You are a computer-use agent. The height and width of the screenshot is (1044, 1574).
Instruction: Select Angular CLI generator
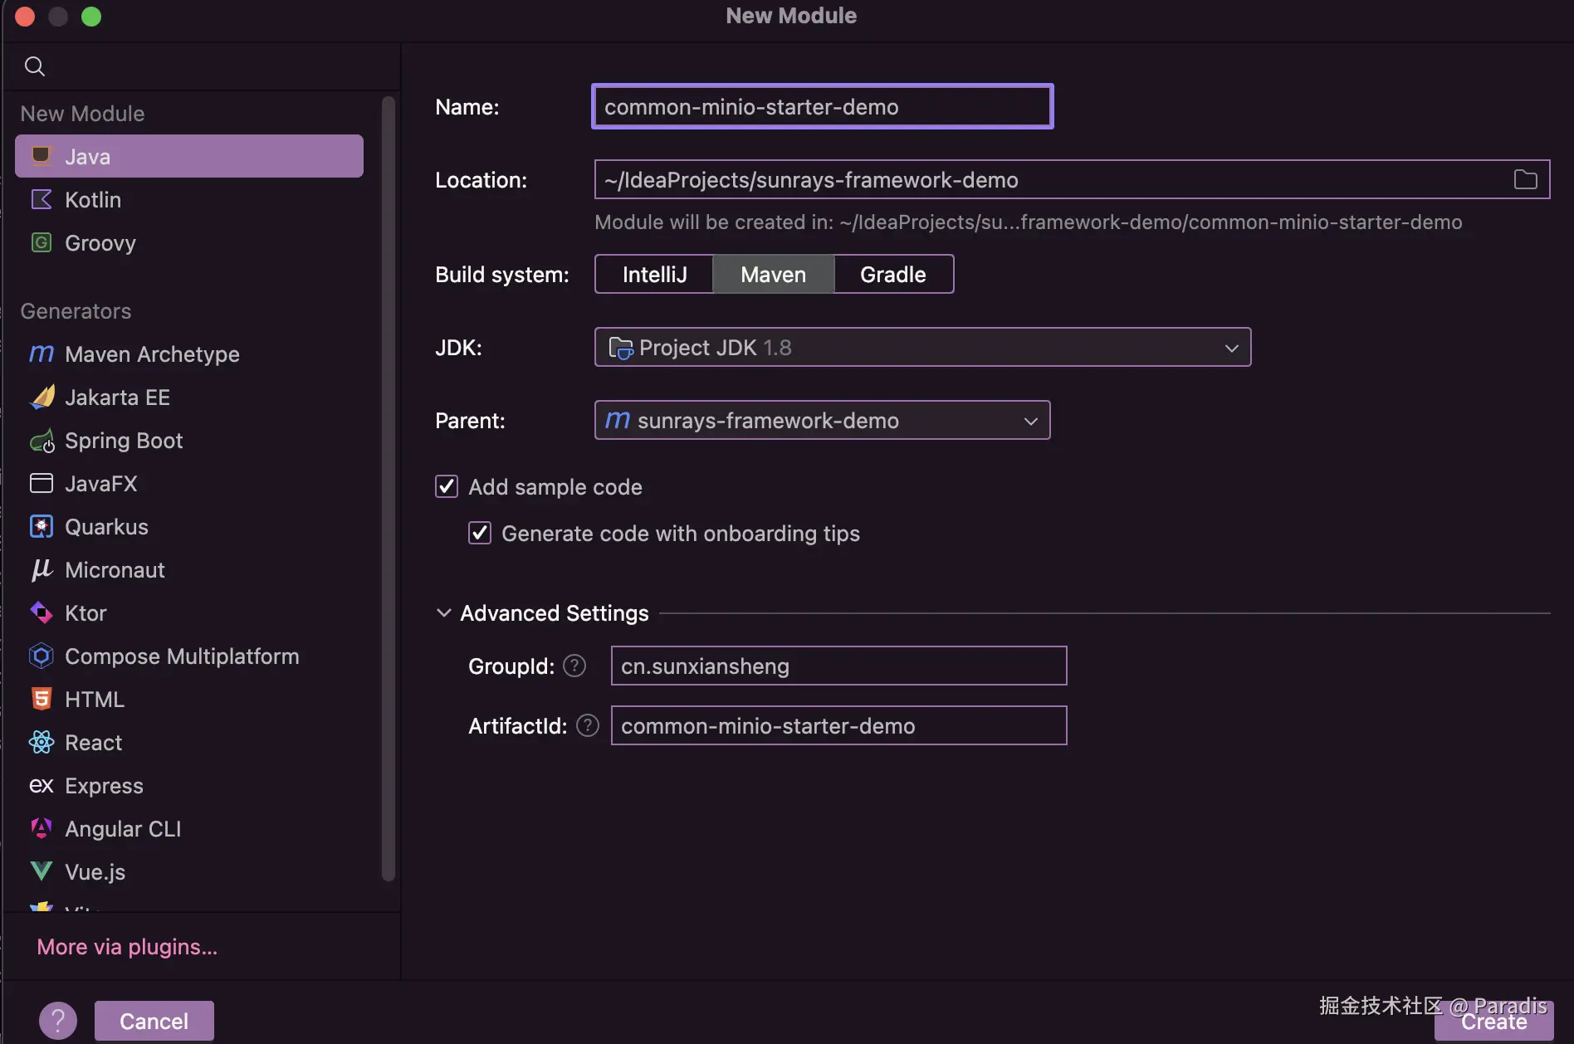coord(189,828)
